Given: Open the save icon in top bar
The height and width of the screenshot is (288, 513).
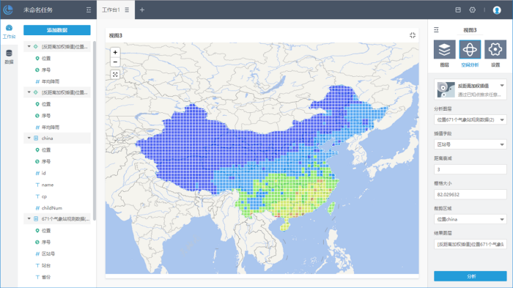Looking at the screenshot, I should click(458, 10).
